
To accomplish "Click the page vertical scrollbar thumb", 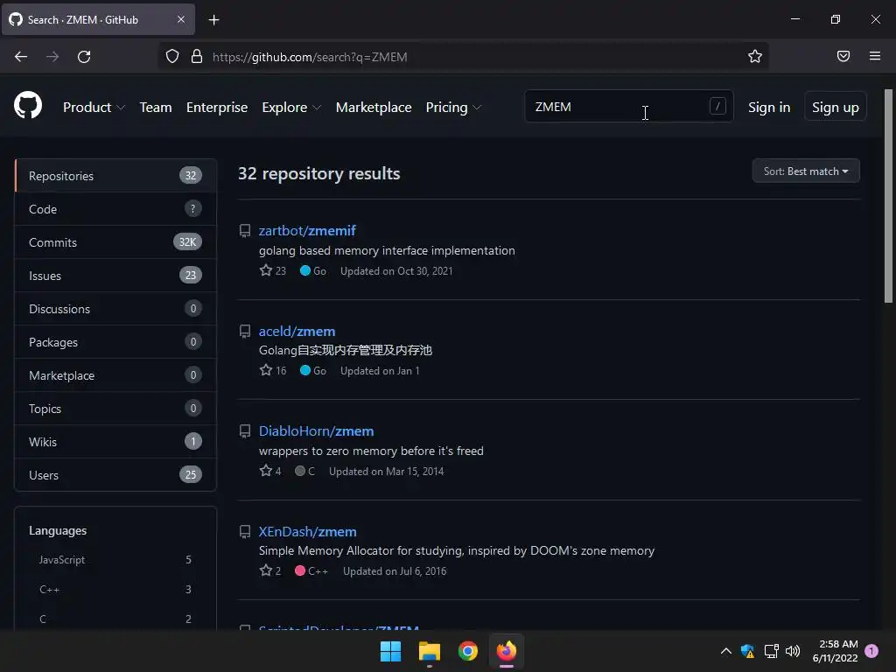I will [x=889, y=196].
